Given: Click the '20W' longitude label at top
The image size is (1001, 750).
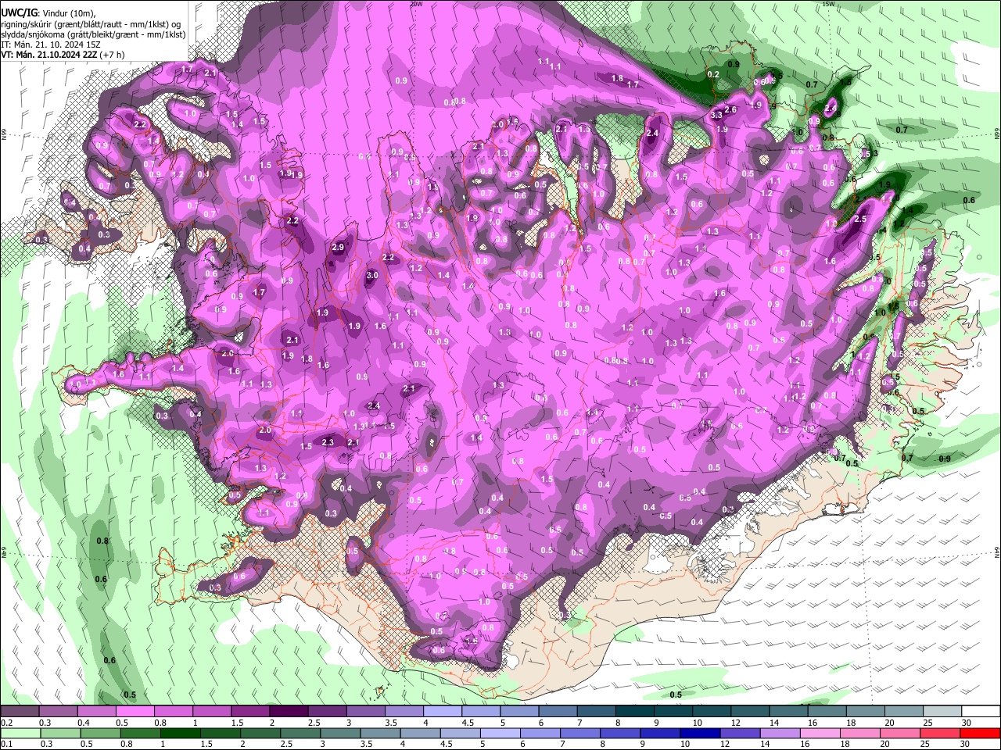Looking at the screenshot, I should pyautogui.click(x=416, y=3).
